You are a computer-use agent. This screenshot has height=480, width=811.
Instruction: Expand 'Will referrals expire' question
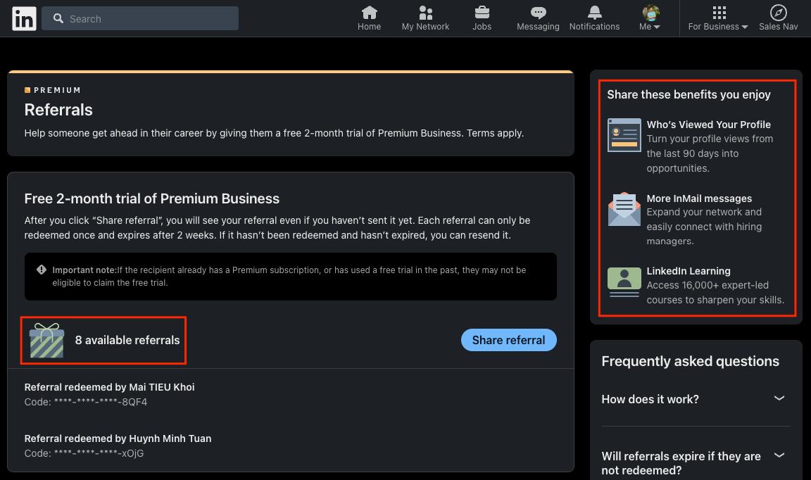696,463
